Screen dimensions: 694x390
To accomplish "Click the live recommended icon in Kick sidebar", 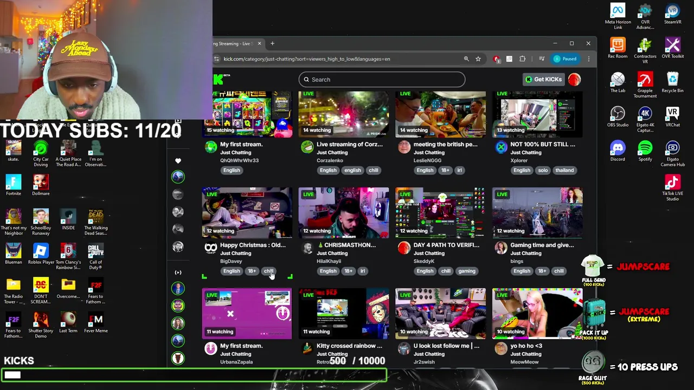I will (x=178, y=272).
